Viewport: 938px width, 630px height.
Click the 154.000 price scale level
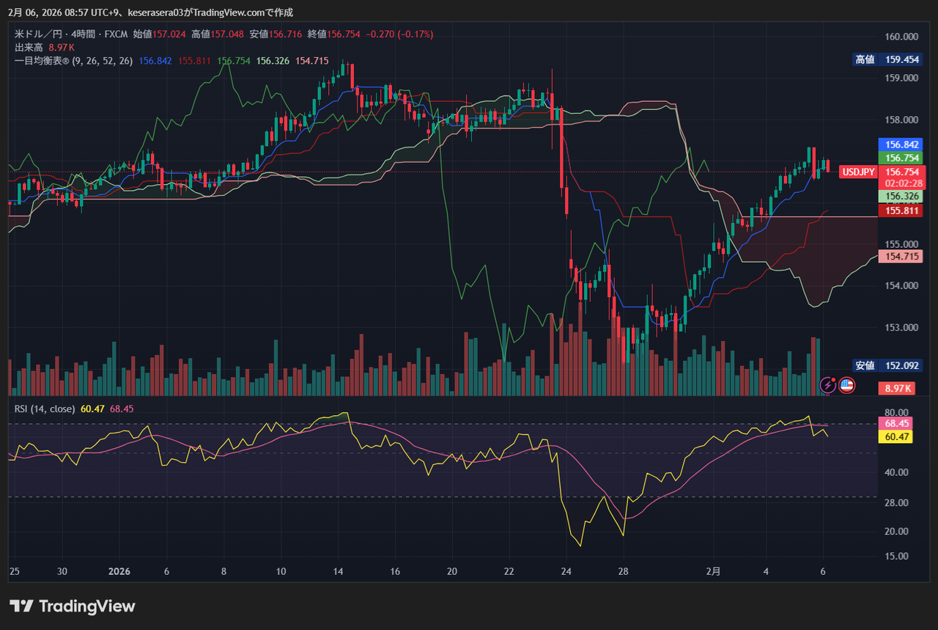click(x=901, y=286)
